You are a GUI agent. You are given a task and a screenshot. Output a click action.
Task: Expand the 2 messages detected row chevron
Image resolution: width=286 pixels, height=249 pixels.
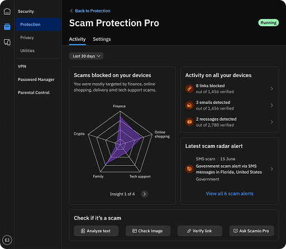point(271,122)
